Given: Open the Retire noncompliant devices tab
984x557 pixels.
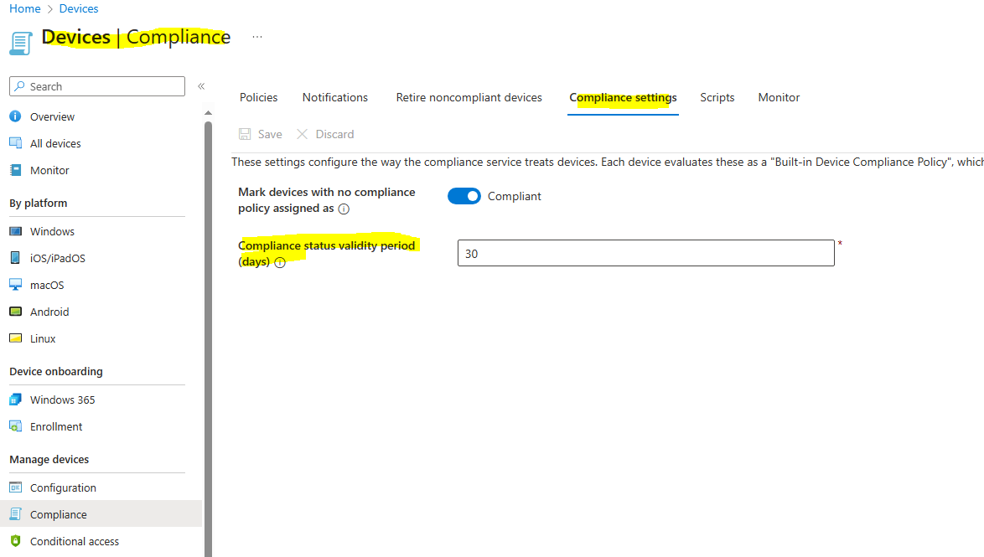Looking at the screenshot, I should click(469, 97).
